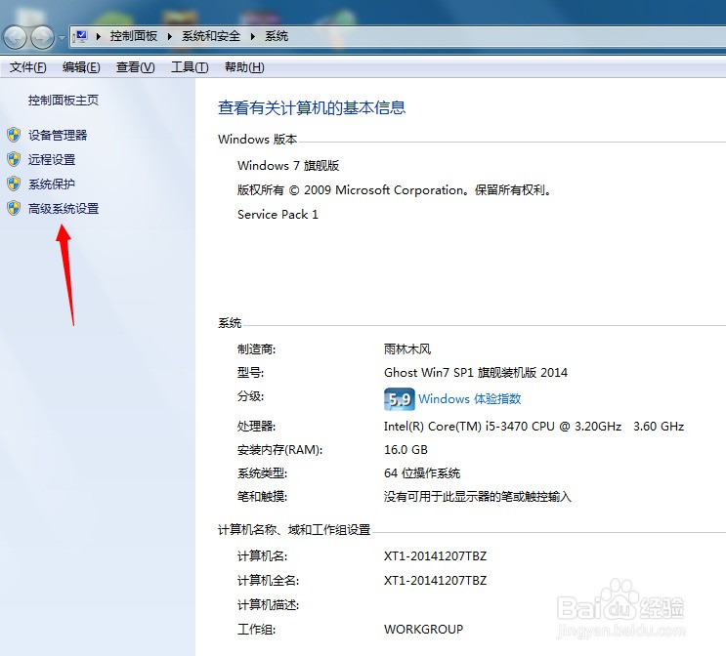Screen dimensions: 726x656
Task: Click the 系统 breadcrumb segment
Action: 277,36
